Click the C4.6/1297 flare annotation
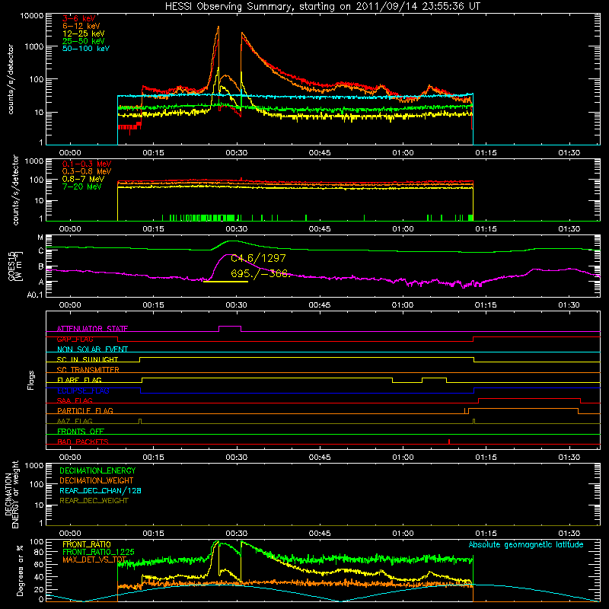This screenshot has height=609, width=609. click(x=258, y=258)
